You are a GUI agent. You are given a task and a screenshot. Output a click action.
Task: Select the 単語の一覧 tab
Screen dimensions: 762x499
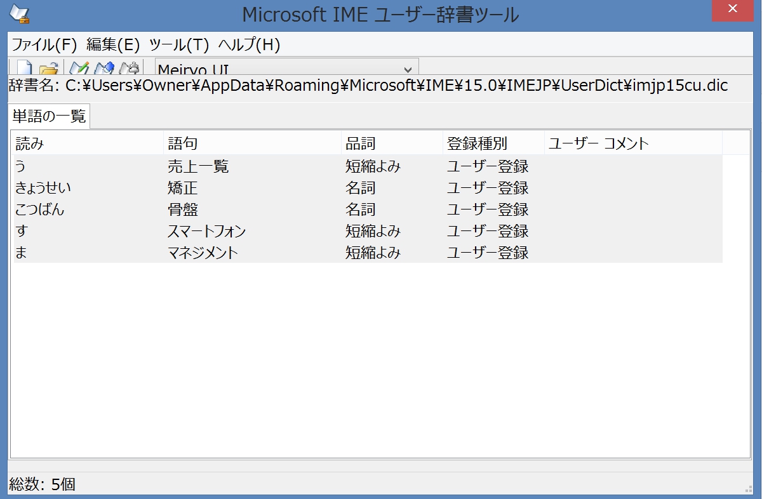pos(49,117)
